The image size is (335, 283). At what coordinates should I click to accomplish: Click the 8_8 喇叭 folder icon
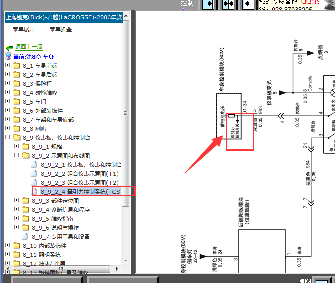16,128
